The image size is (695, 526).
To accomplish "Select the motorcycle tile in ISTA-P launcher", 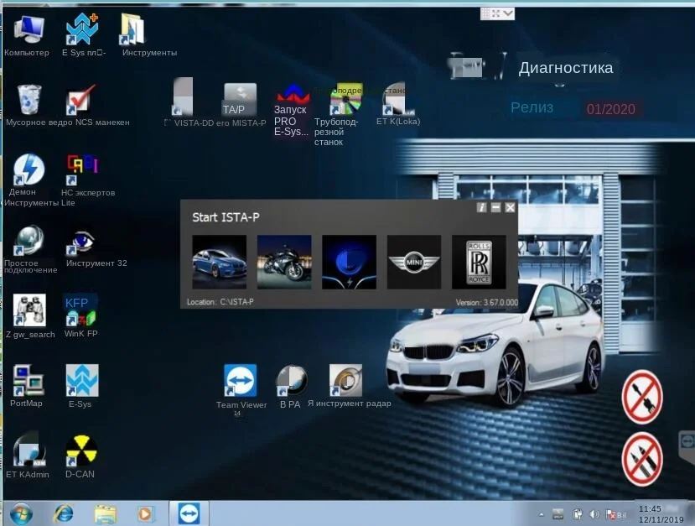I will [x=283, y=262].
